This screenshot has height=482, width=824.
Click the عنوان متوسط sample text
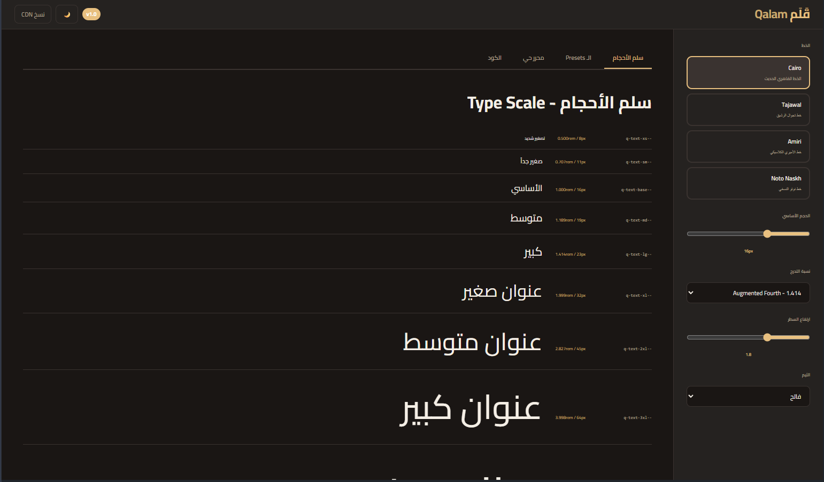(x=472, y=343)
